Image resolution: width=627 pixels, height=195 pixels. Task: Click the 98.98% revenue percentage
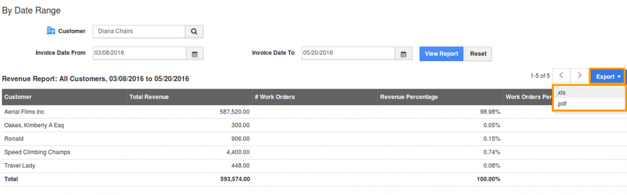tap(491, 112)
